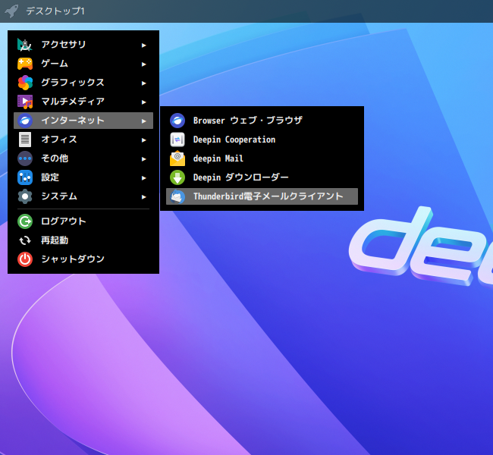Open the その他 menu entry
Screen dimensions: 493x455
coord(83,158)
